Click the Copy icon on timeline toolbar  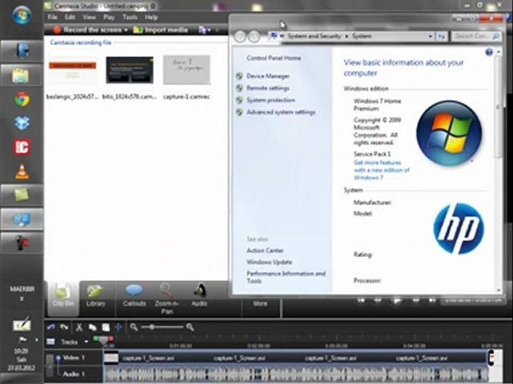point(92,327)
